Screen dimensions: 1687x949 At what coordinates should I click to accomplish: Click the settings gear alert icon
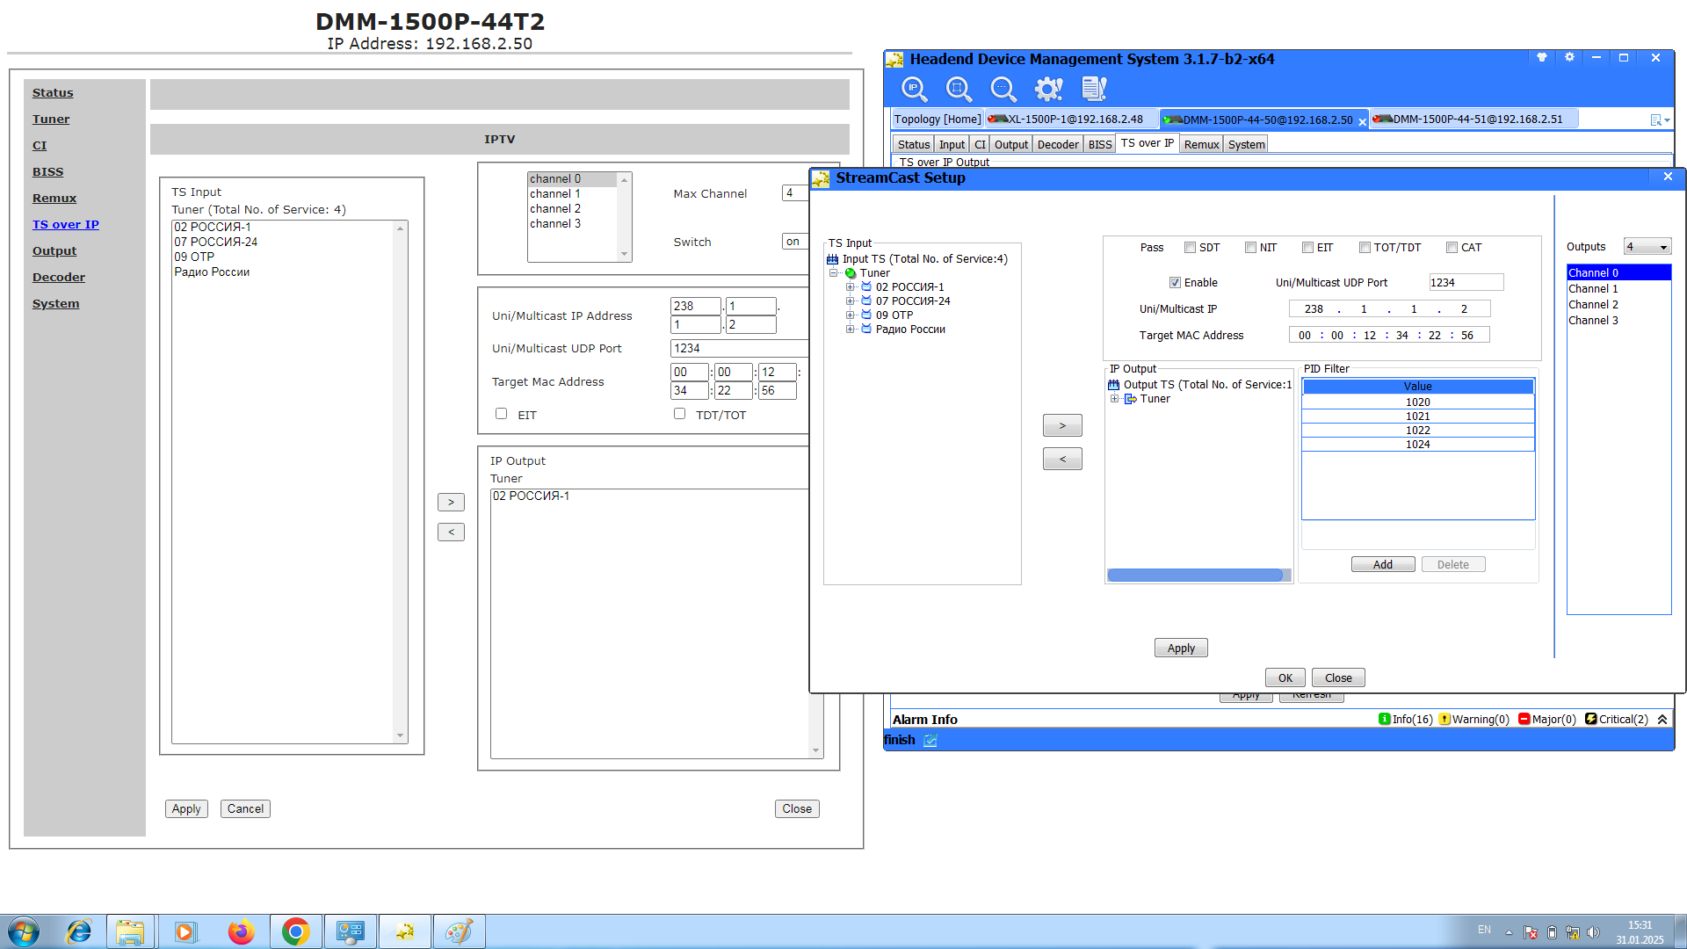1048,89
